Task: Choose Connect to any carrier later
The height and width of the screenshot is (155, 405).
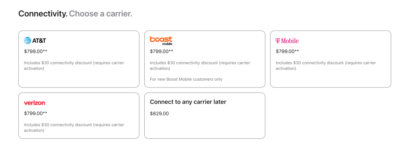Action: [x=204, y=115]
